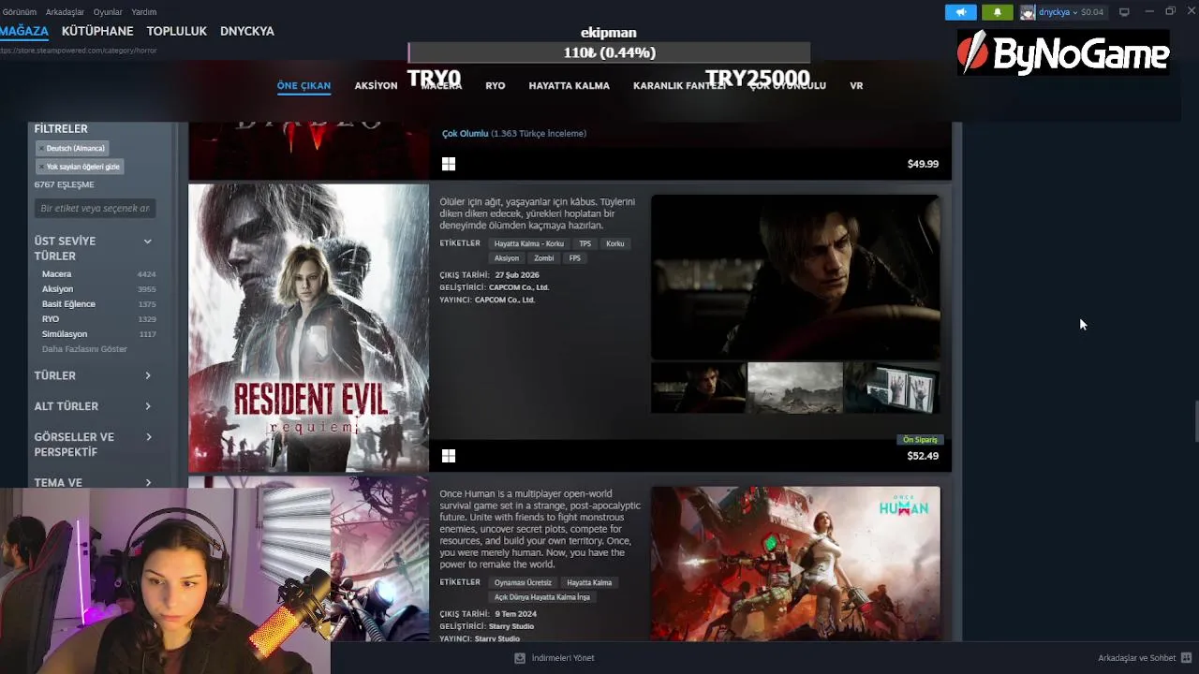Screen dimensions: 1199x674
Task: Click the dnyckya profile avatar
Action: [x=1028, y=12]
